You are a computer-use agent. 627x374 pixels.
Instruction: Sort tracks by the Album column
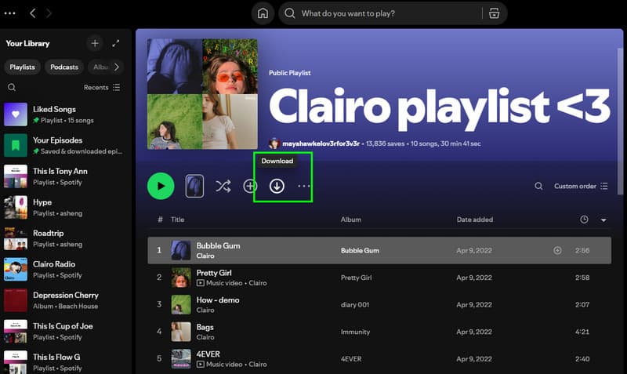[x=350, y=220]
